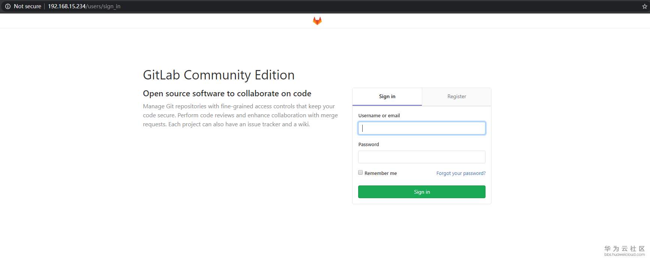The height and width of the screenshot is (260, 650).
Task: Click the 'Password' label
Action: pyautogui.click(x=369, y=145)
